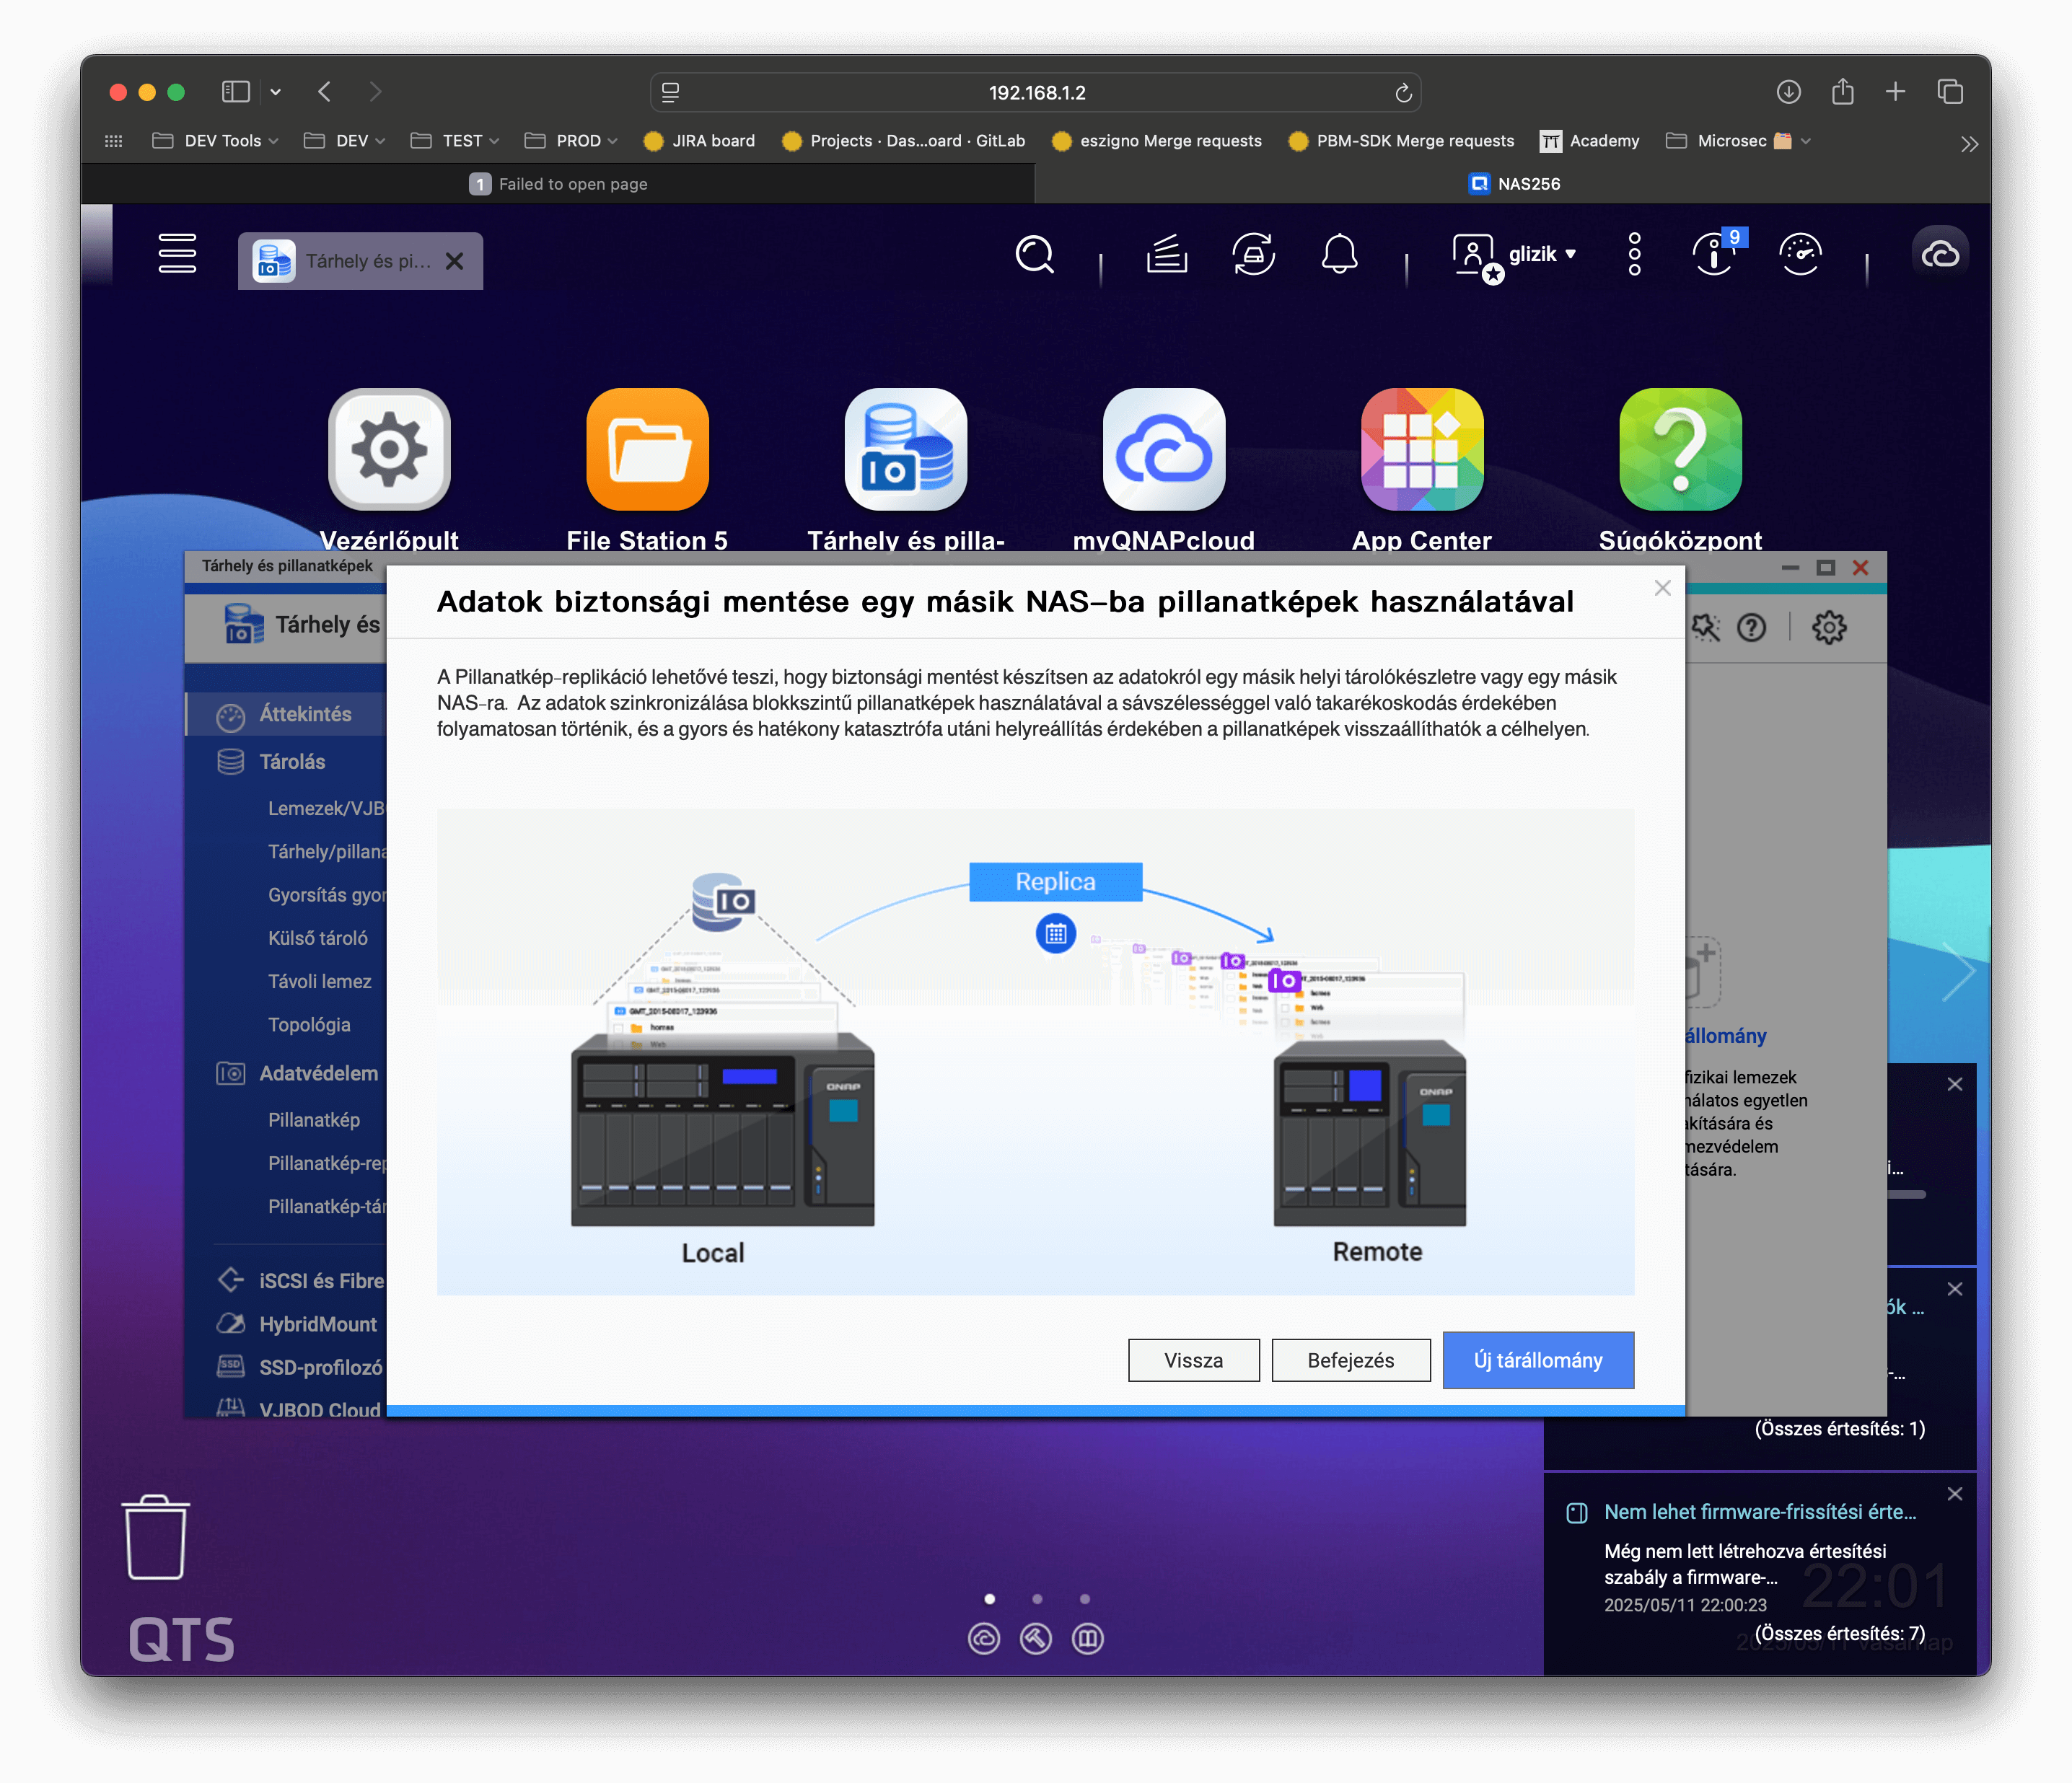Click the feedback shortcut at desktop bottom
Image resolution: width=2072 pixels, height=1783 pixels.
tap(1088, 1638)
